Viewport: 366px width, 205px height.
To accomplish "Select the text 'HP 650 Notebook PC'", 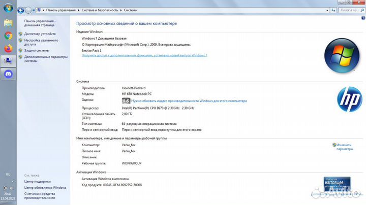I will tap(137, 94).
